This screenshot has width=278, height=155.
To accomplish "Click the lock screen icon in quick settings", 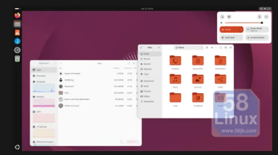I will (x=259, y=17).
